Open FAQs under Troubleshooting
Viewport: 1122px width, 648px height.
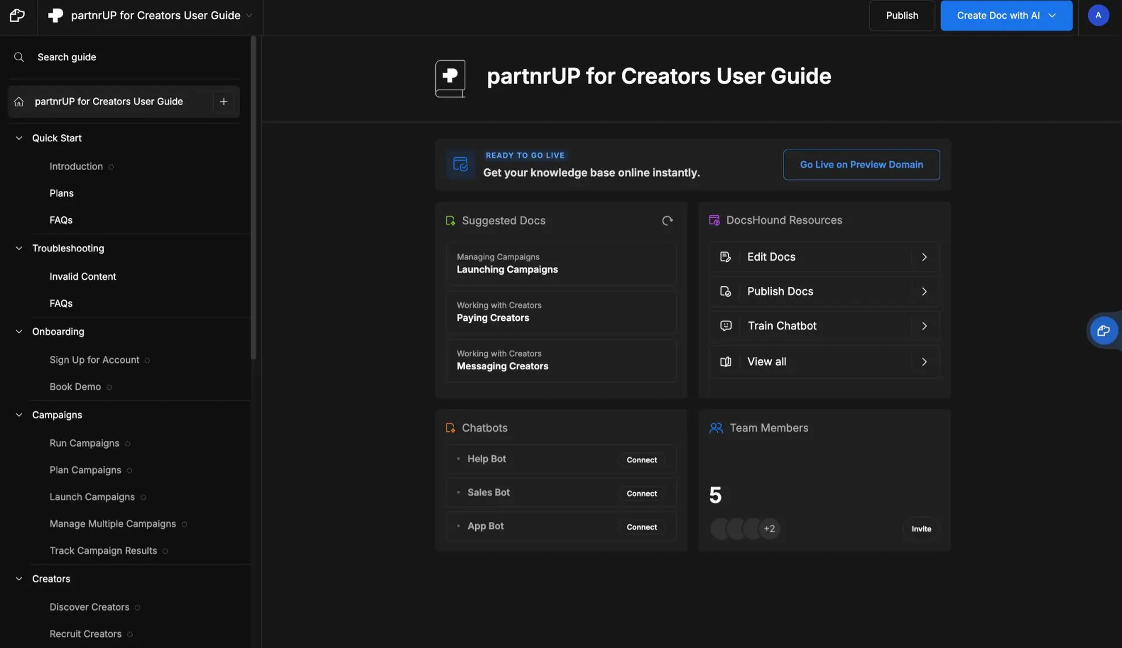click(61, 303)
